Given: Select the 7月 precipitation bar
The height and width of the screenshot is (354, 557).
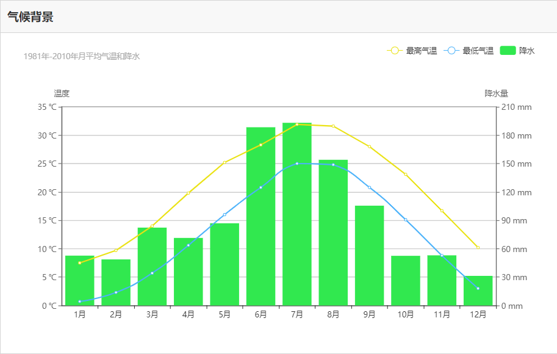Looking at the screenshot, I should (x=297, y=214).
